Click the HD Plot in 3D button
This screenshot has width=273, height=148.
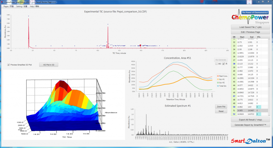pyautogui.click(x=49, y=65)
